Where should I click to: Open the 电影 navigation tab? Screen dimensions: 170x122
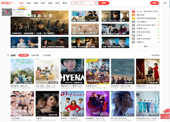tap(36, 3)
